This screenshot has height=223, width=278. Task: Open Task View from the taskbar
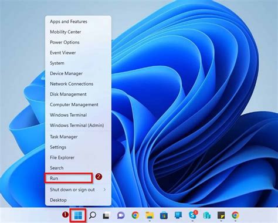tap(107, 215)
